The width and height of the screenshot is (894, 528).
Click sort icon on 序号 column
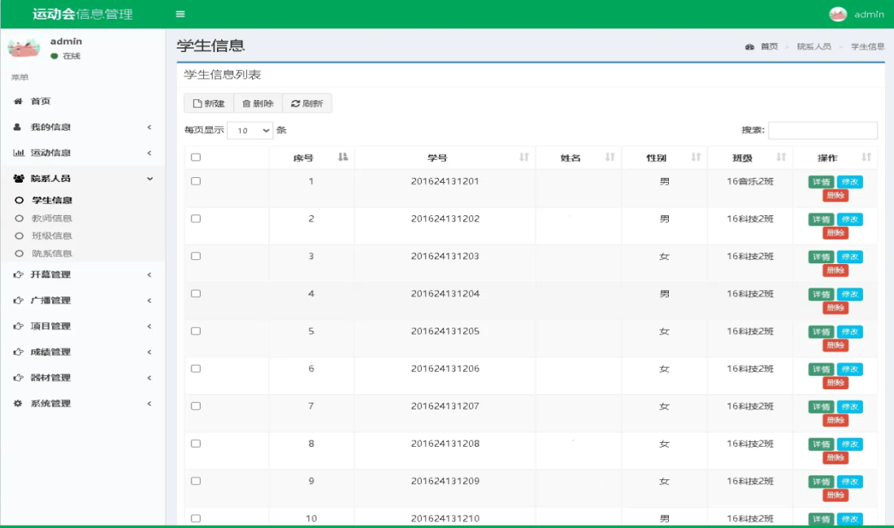pyautogui.click(x=343, y=158)
